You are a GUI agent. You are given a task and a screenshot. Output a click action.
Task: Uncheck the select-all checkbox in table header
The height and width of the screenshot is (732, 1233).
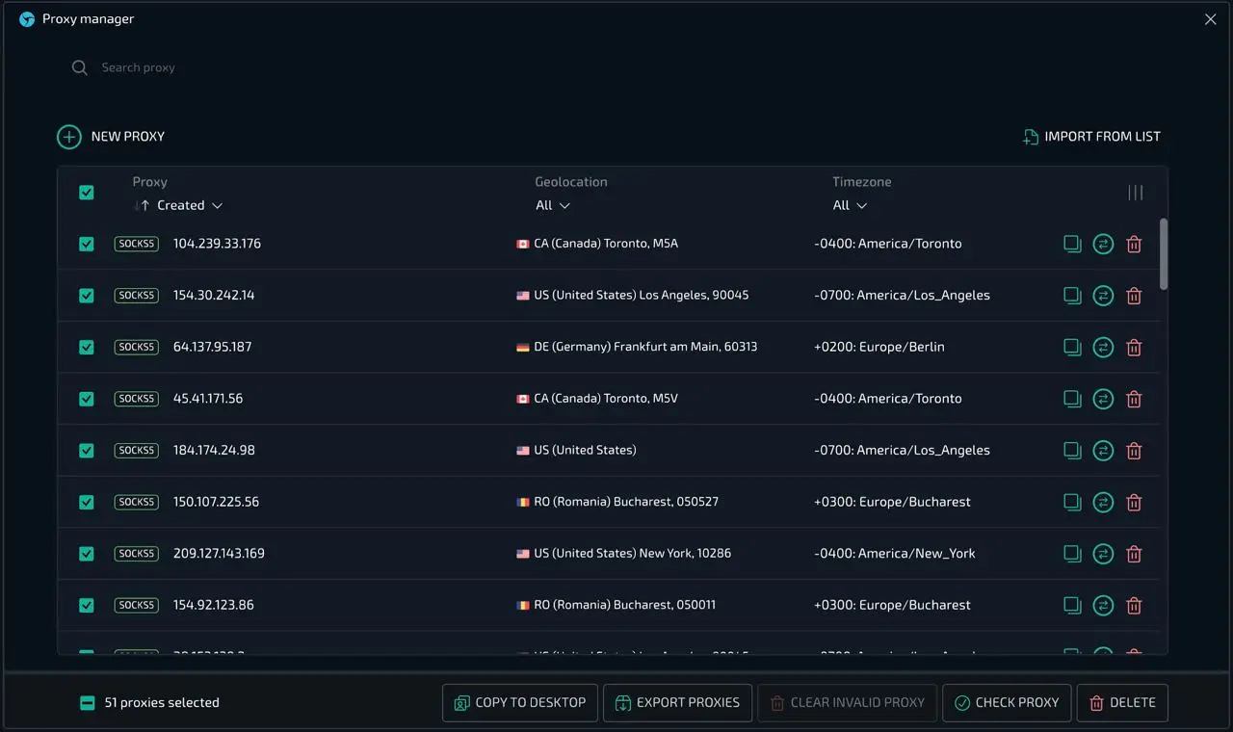click(87, 193)
